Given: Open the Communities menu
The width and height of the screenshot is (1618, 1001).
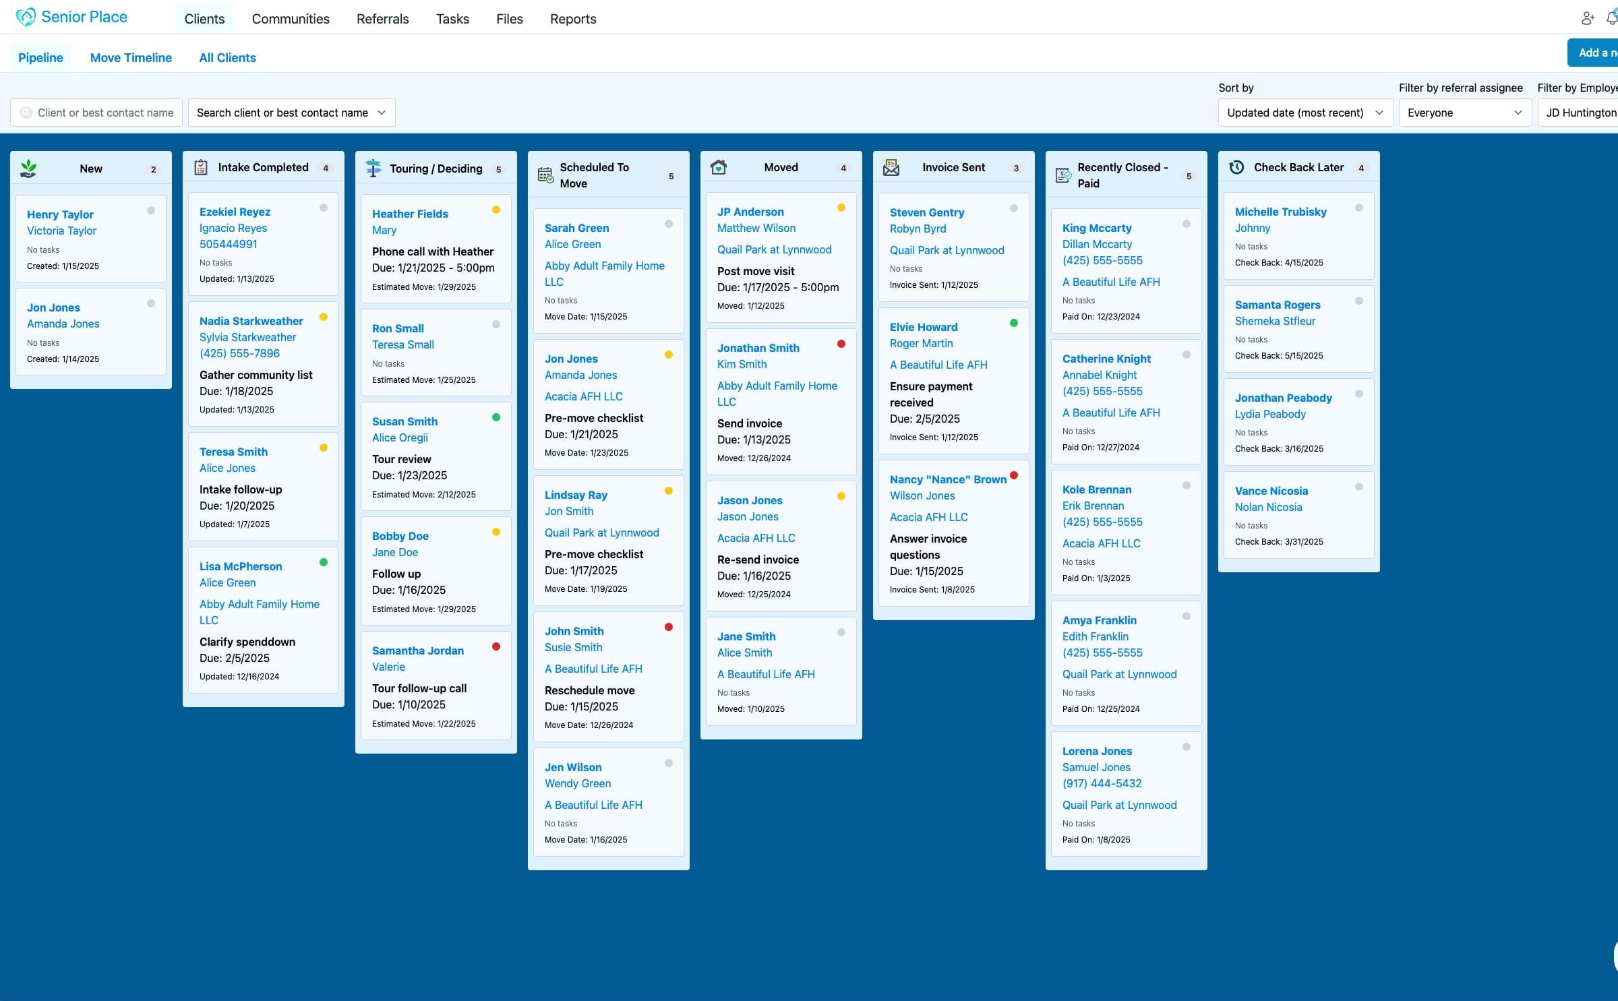Looking at the screenshot, I should pyautogui.click(x=291, y=19).
